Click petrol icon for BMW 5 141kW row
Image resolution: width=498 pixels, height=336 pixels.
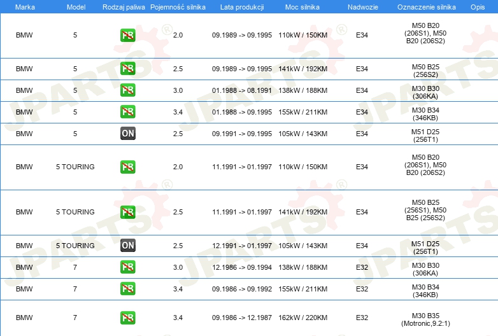(x=127, y=69)
